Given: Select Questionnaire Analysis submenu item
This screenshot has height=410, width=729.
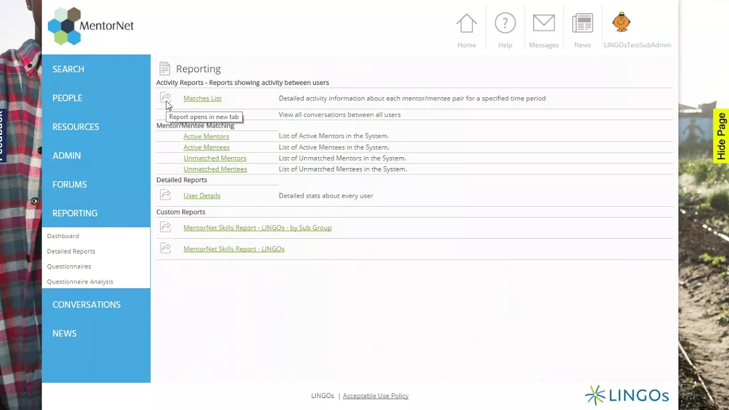Looking at the screenshot, I should 80,281.
